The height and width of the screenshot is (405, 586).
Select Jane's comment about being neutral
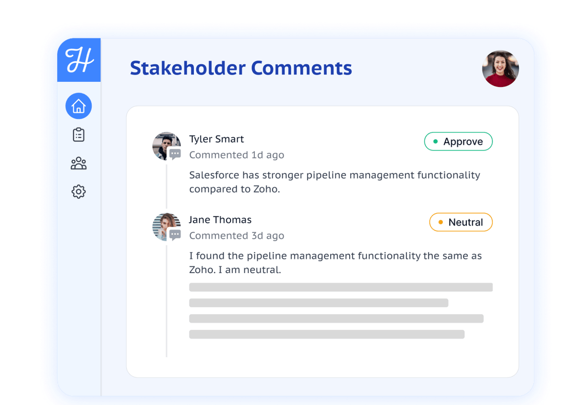click(x=335, y=262)
